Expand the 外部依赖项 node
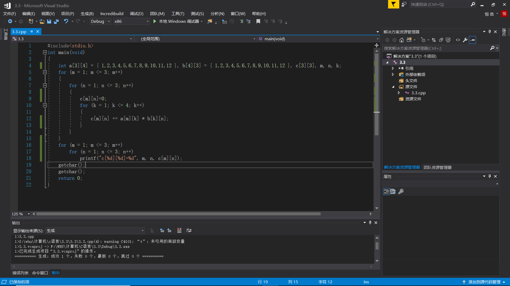Screen dimensions: 510x286 coord(393,74)
